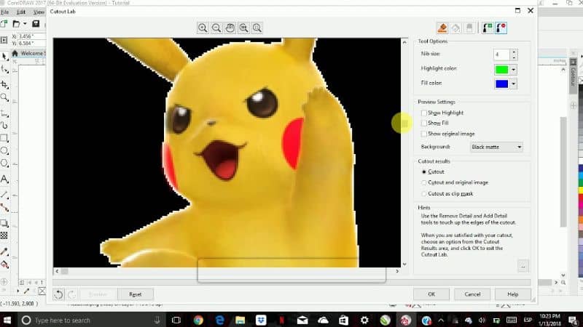Select the Cutout radio button

(424, 172)
